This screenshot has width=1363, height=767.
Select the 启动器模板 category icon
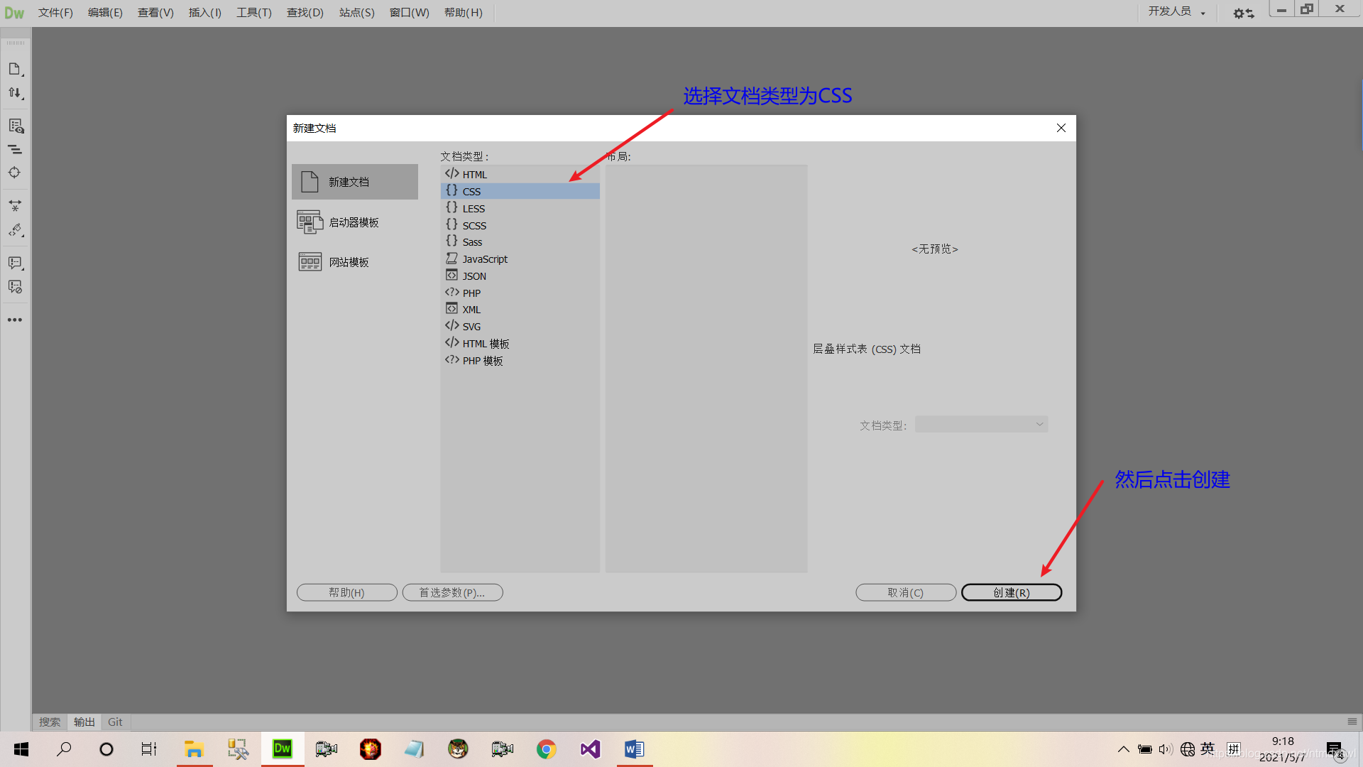click(310, 222)
